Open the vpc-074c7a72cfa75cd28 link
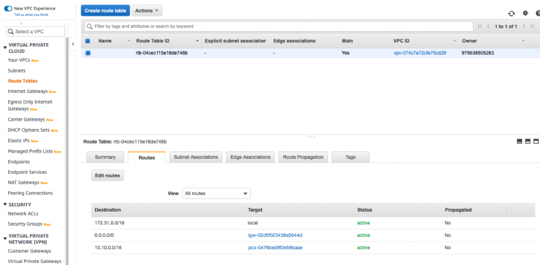The height and width of the screenshot is (265, 540). (420, 53)
